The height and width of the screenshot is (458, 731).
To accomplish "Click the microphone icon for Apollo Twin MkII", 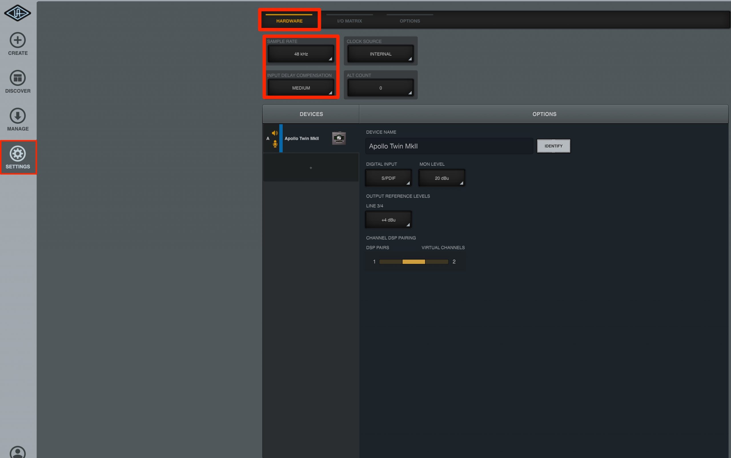I will tap(275, 144).
